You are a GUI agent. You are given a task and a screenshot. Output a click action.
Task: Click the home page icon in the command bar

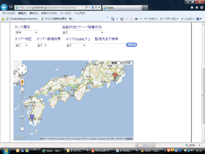tap(113, 19)
